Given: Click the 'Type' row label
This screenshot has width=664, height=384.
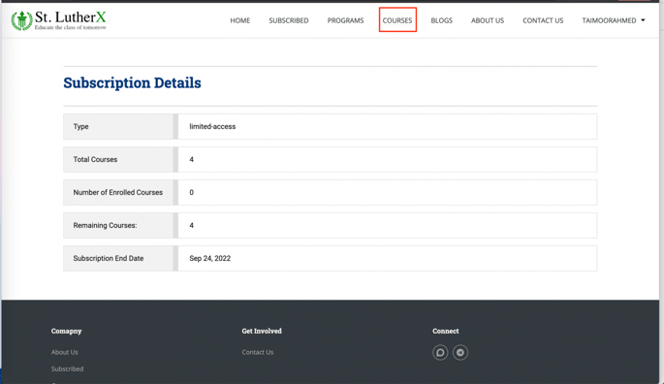Looking at the screenshot, I should 80,126.
